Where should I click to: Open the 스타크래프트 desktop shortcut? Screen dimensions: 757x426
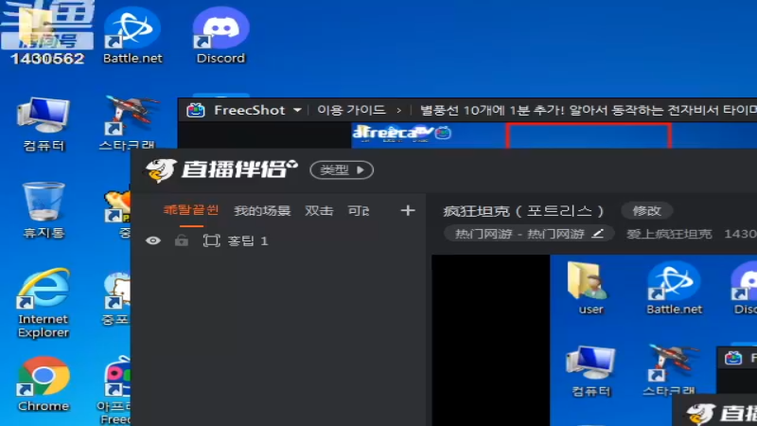[x=130, y=123]
